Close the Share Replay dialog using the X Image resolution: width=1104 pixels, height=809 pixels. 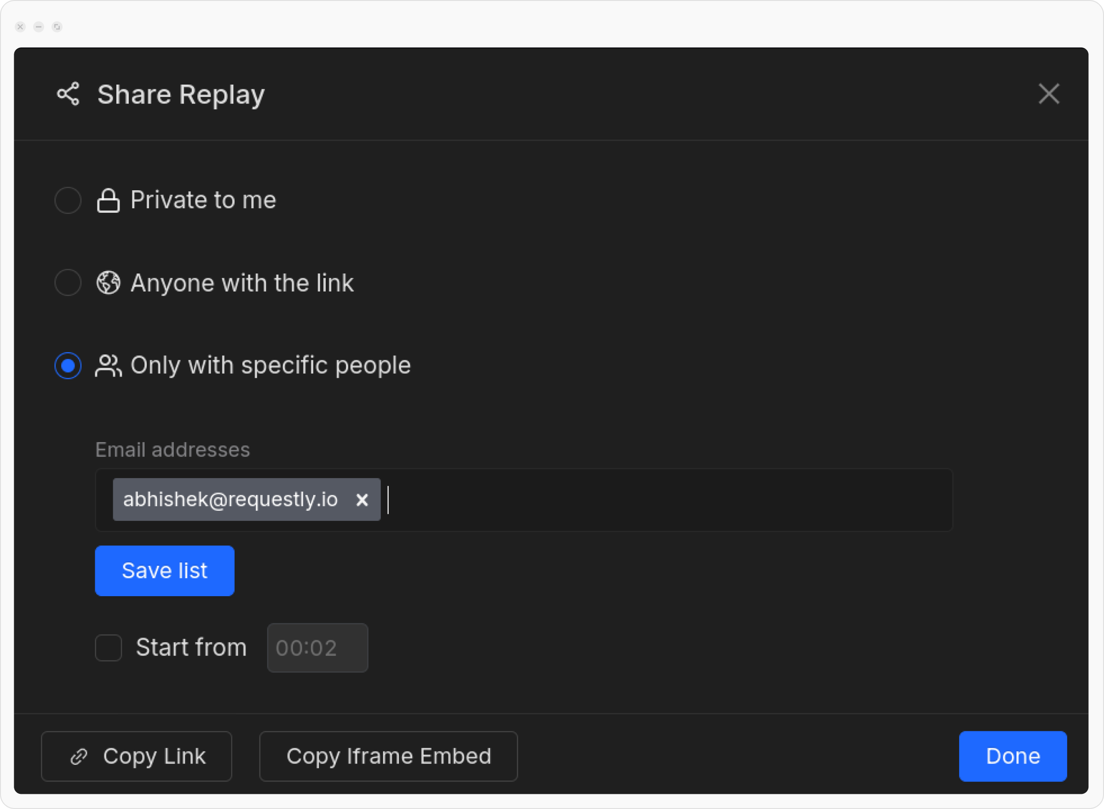click(x=1049, y=94)
